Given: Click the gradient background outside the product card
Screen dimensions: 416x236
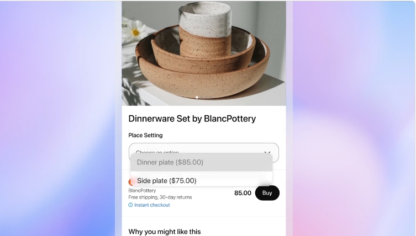Looking at the screenshot, I should [57, 118].
